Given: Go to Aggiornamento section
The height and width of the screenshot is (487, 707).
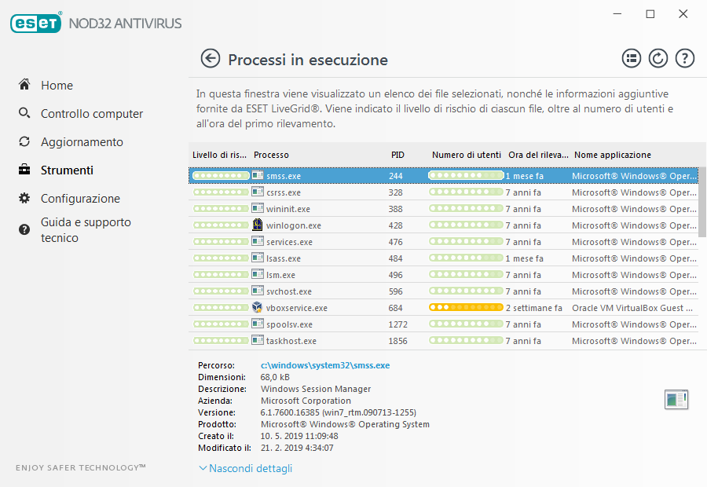Looking at the screenshot, I should 82,142.
